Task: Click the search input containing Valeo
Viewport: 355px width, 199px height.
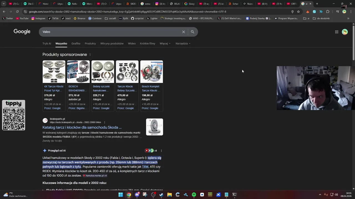Action: (x=111, y=32)
